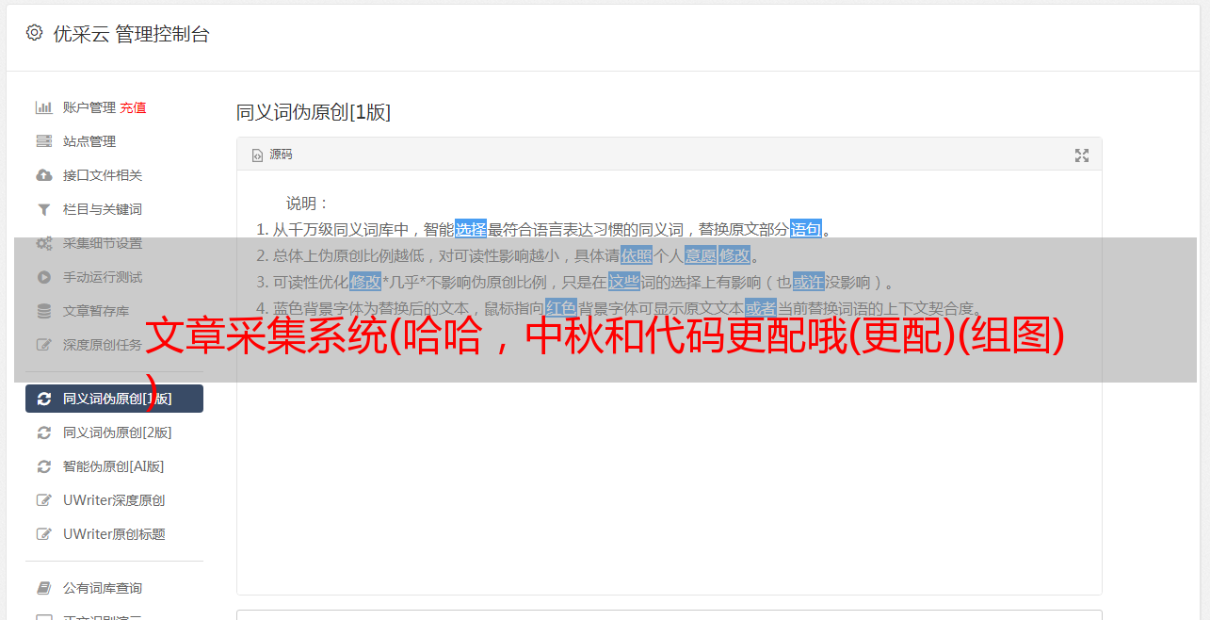Click the refresh icon for 智能伪原创[AI版]
The width and height of the screenshot is (1210, 620).
43,466
